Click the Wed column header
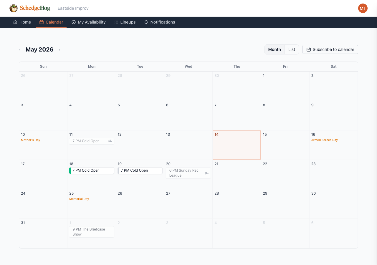 188,67
